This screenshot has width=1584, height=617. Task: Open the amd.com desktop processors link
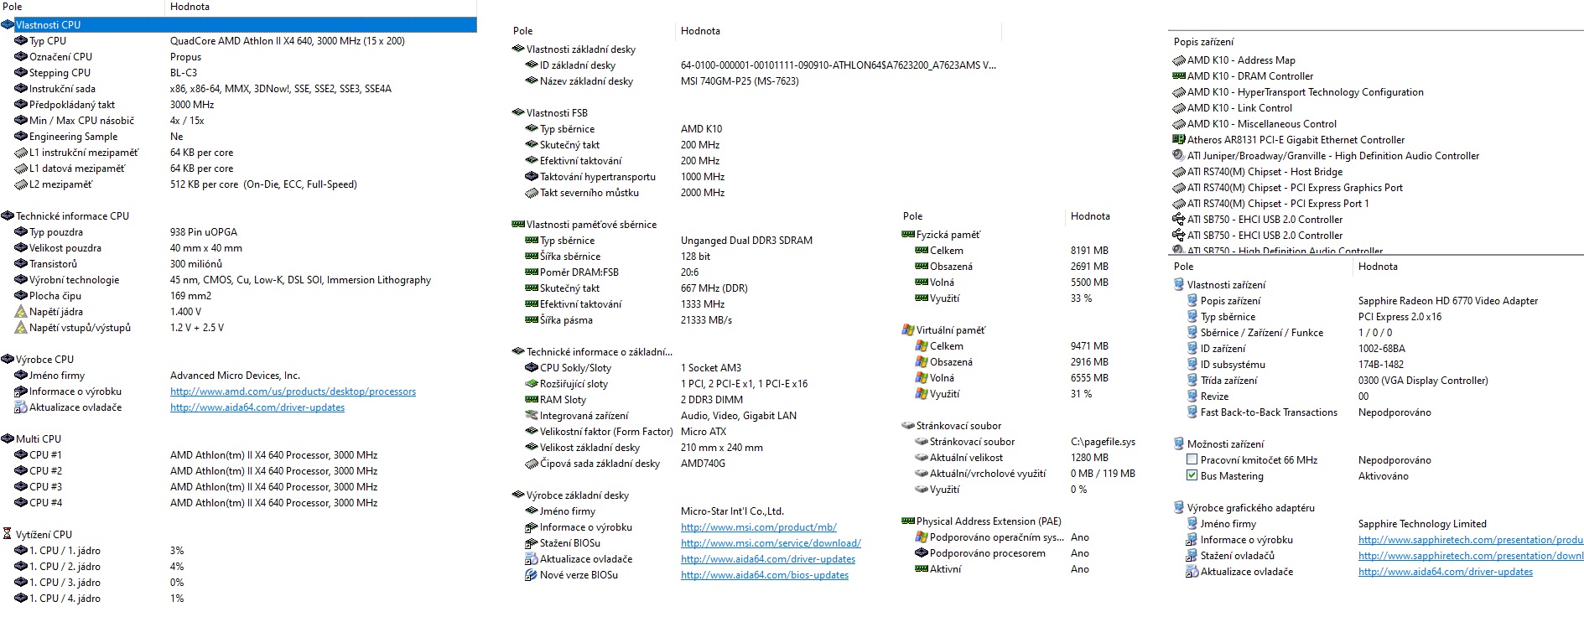click(293, 391)
